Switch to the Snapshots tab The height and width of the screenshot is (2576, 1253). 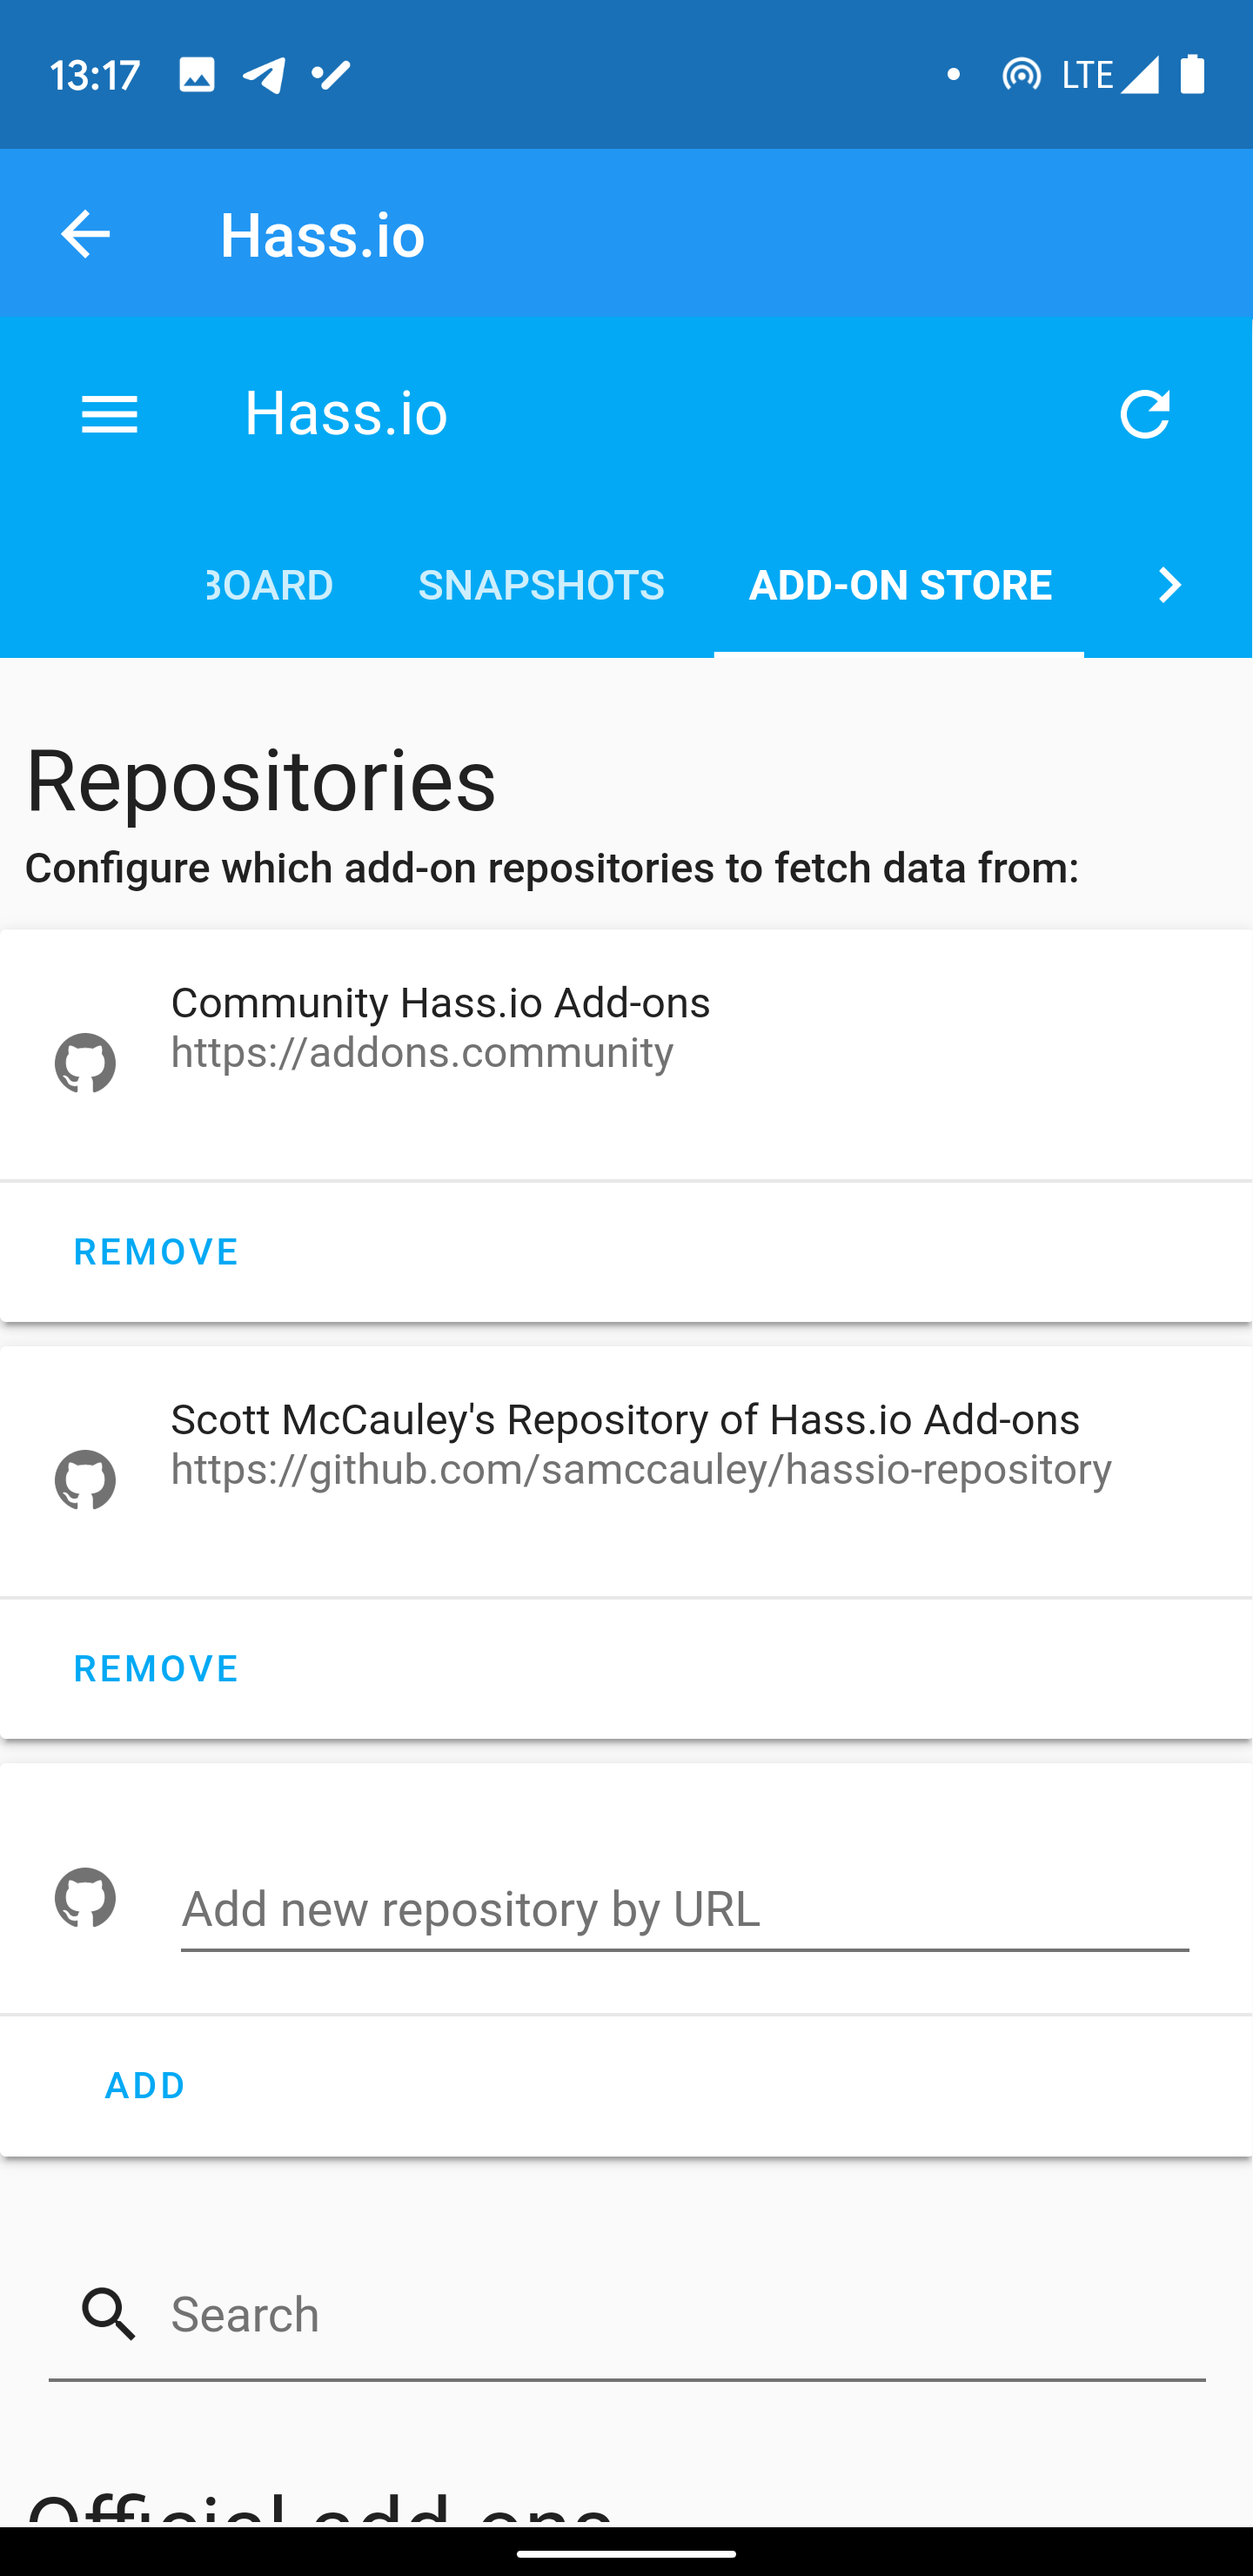(541, 585)
